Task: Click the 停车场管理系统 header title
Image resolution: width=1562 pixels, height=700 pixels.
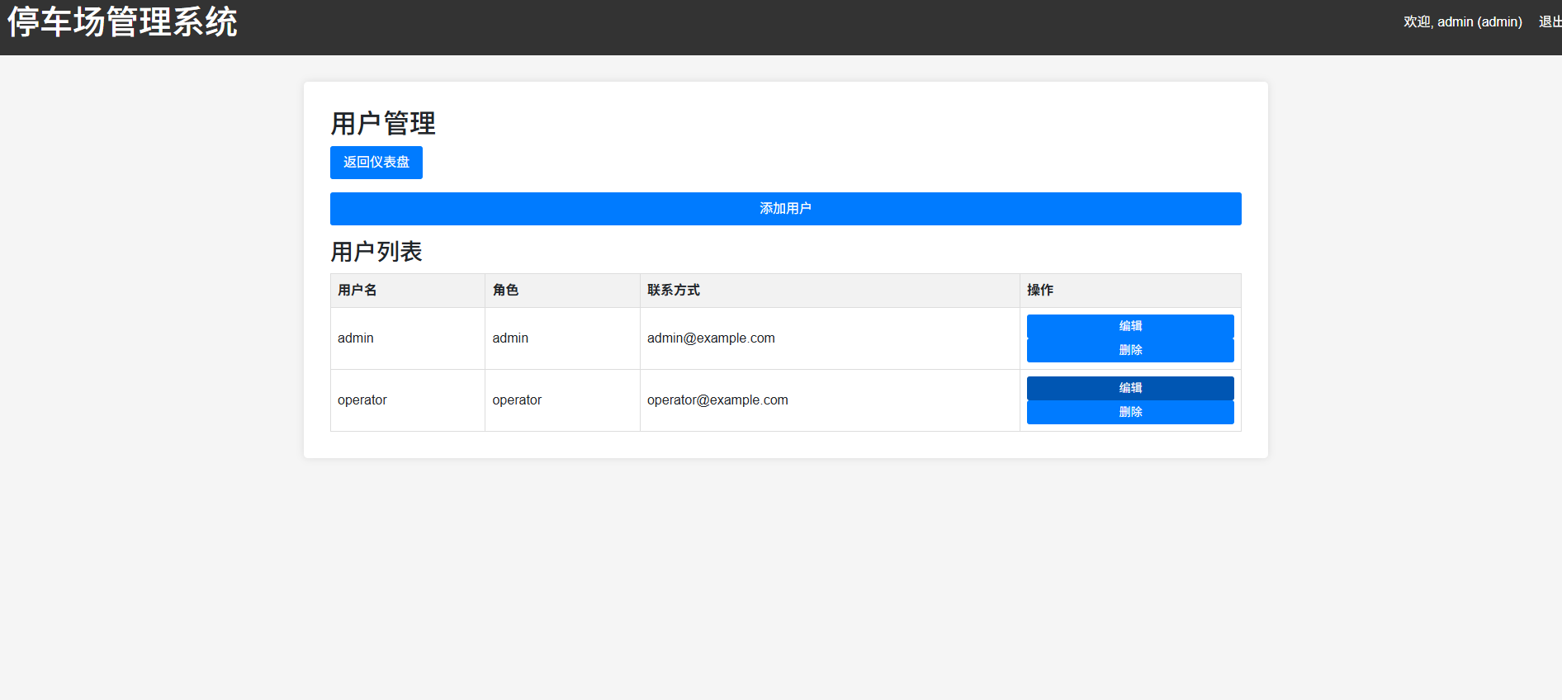Action: (122, 21)
